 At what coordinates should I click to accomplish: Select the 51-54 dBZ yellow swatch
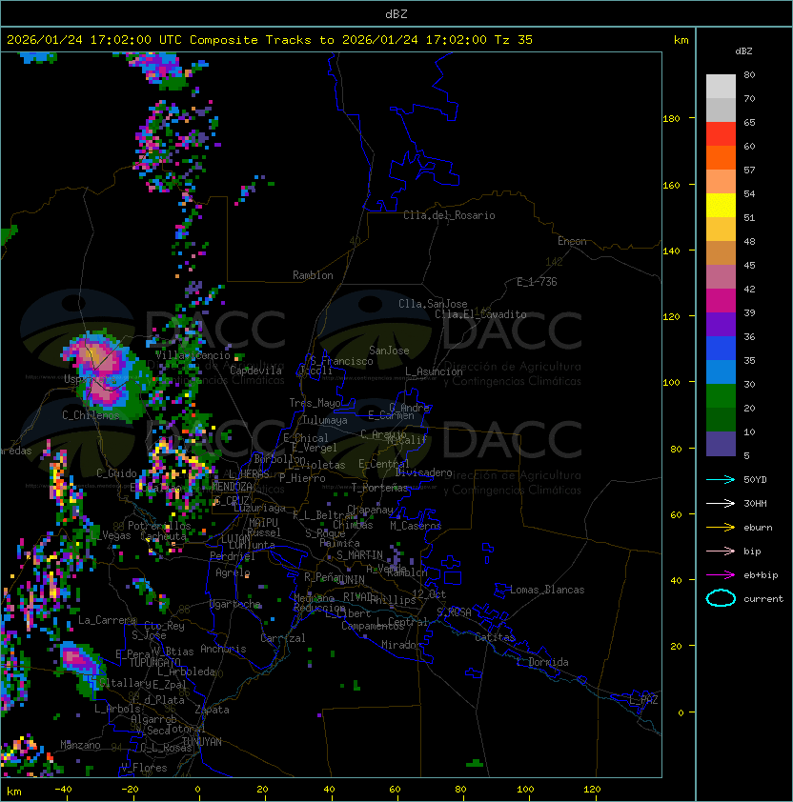(x=721, y=206)
